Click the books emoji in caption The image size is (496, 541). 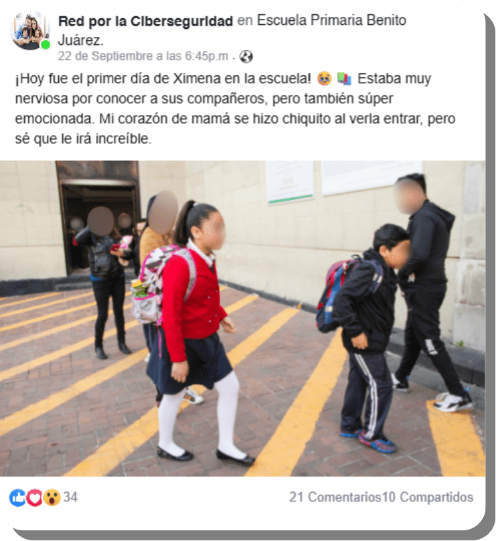[x=344, y=79]
